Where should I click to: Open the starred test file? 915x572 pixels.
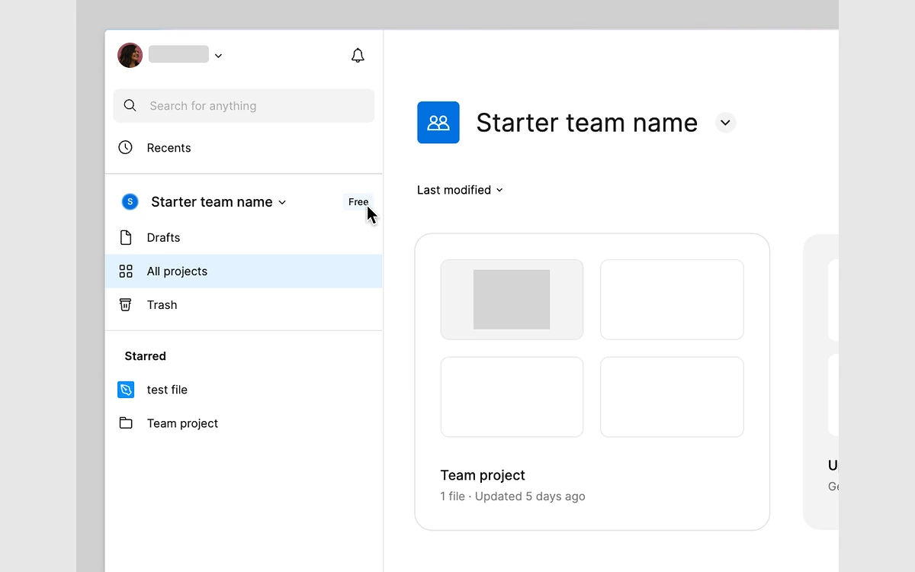click(x=244, y=390)
